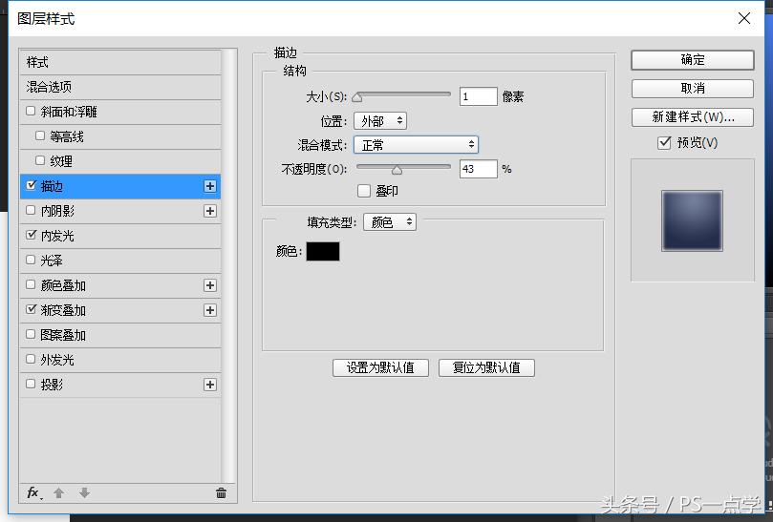Adjust the 大小 size slider handle
Image resolution: width=773 pixels, height=522 pixels.
(357, 97)
